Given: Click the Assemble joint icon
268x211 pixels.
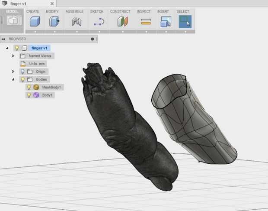Looking at the screenshot, I should [77, 22].
